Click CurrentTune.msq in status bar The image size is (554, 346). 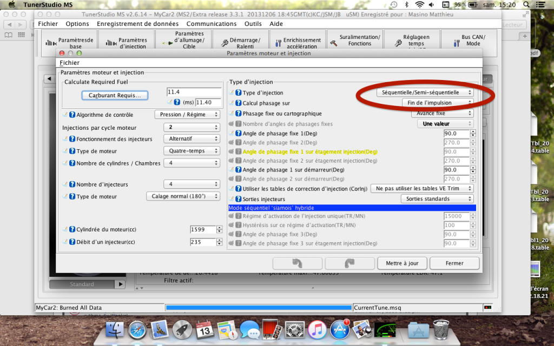point(377,308)
